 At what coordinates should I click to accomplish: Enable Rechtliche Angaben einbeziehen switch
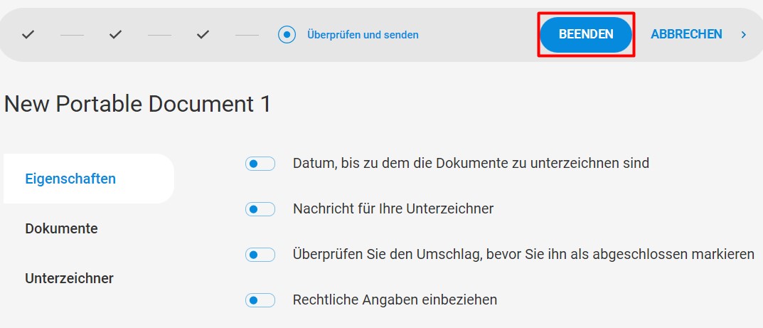(260, 300)
